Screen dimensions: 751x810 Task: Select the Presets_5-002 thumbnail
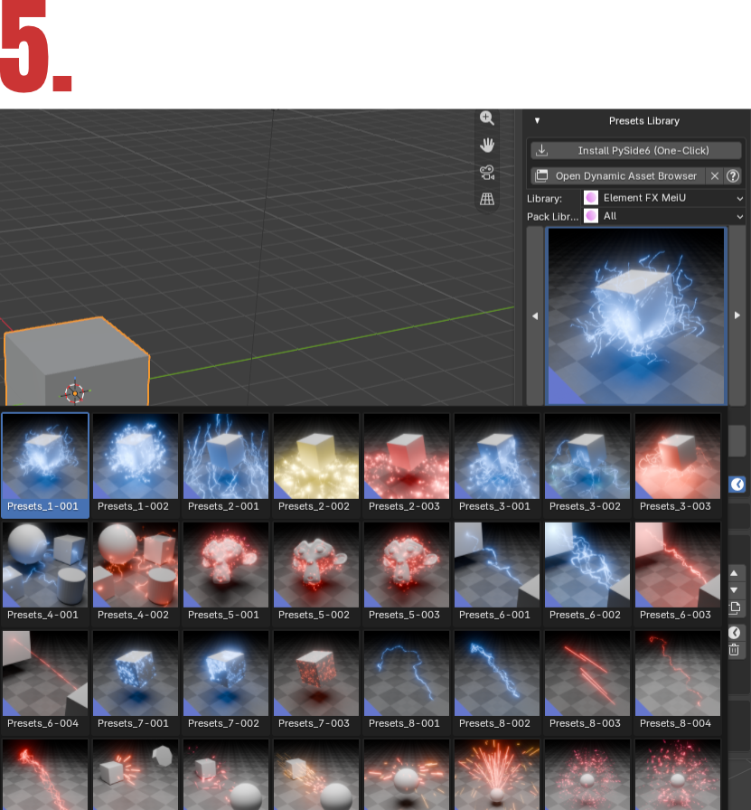(316, 573)
